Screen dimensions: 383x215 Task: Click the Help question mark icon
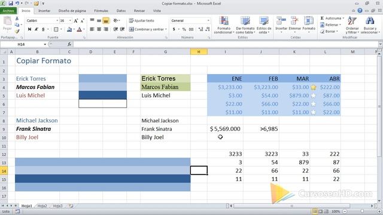click(x=360, y=11)
